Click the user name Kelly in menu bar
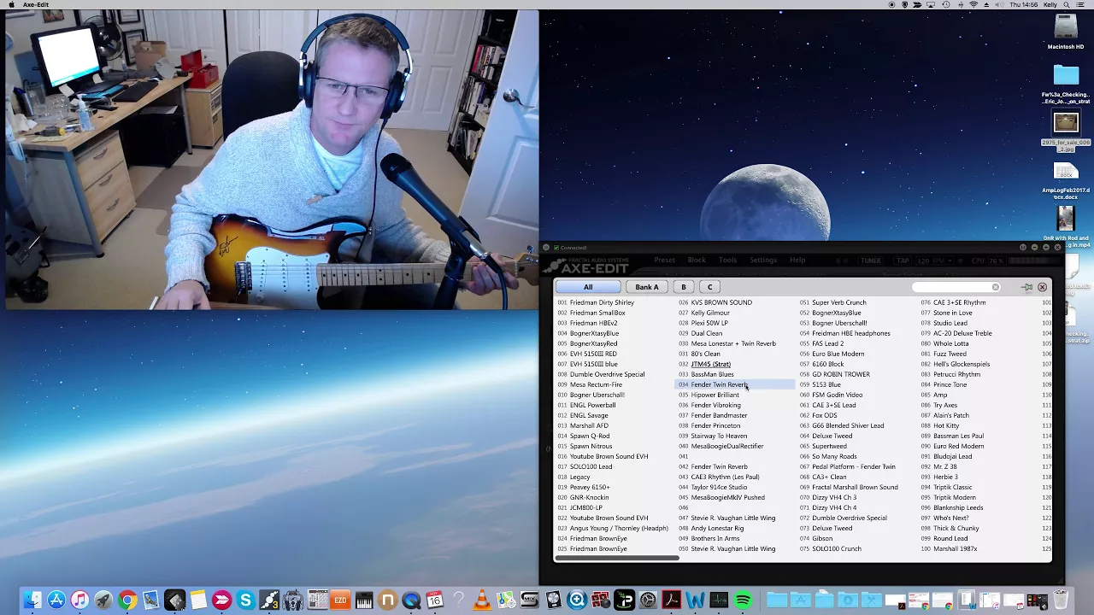1094x615 pixels. pyautogui.click(x=1051, y=4)
